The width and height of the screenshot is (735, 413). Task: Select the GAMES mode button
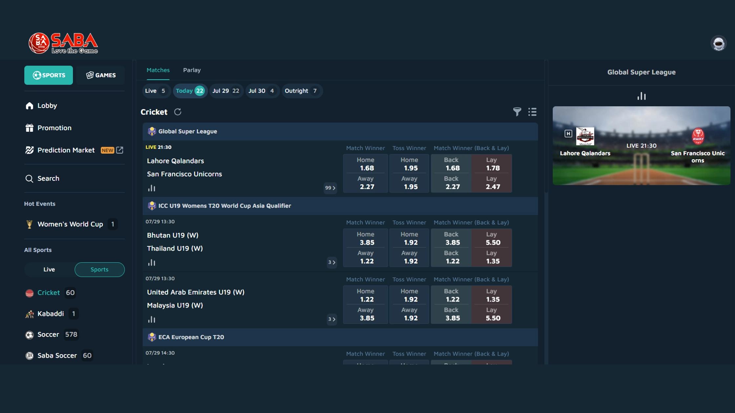click(100, 75)
